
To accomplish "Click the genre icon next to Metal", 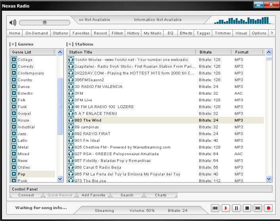I will (x=14, y=147).
